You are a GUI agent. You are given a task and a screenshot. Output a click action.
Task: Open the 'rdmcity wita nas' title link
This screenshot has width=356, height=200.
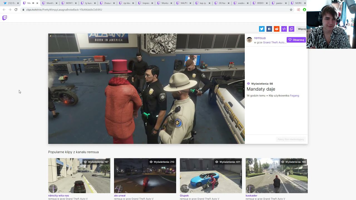point(58,196)
